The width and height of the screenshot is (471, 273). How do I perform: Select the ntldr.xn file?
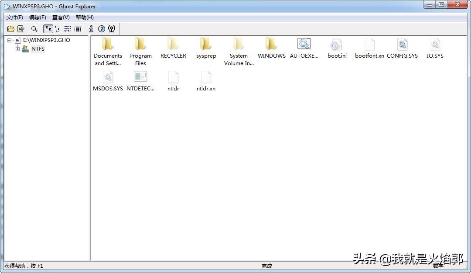[206, 81]
